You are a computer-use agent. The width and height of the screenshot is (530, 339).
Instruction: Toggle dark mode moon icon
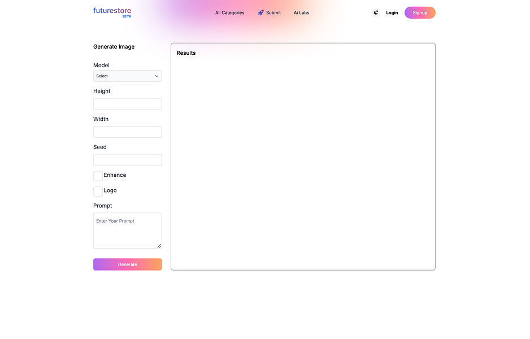click(x=376, y=12)
